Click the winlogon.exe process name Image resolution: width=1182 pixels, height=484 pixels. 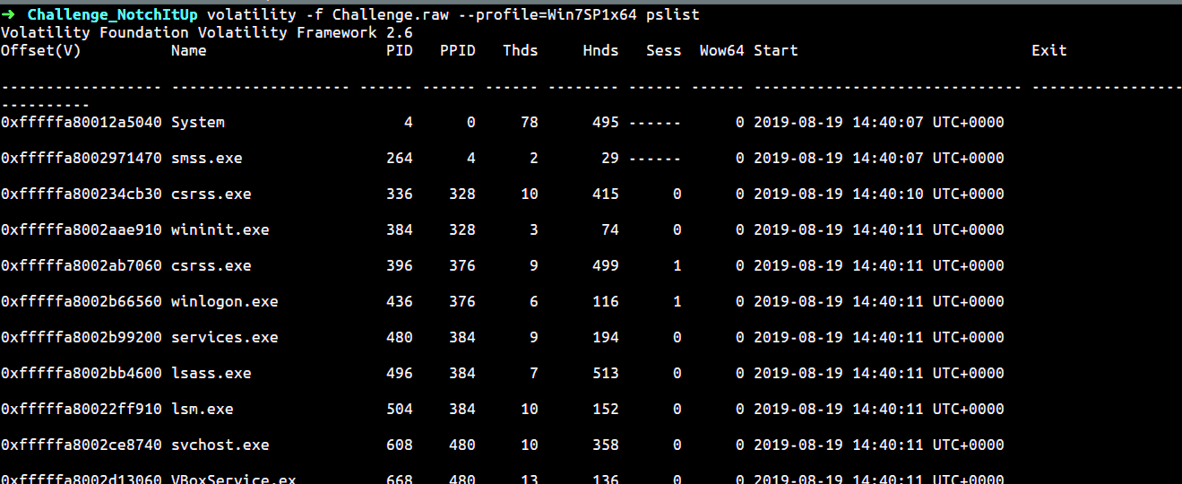pyautogui.click(x=224, y=302)
